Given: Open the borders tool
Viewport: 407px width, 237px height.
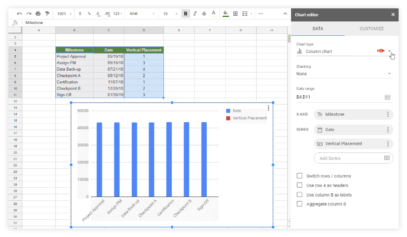Looking at the screenshot, I should 236,13.
